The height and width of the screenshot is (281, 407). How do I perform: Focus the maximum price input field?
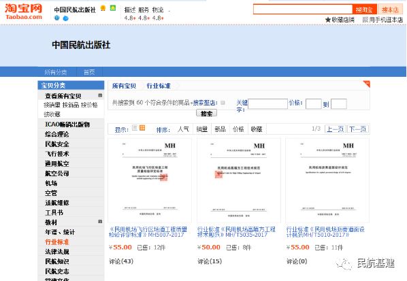(339, 104)
